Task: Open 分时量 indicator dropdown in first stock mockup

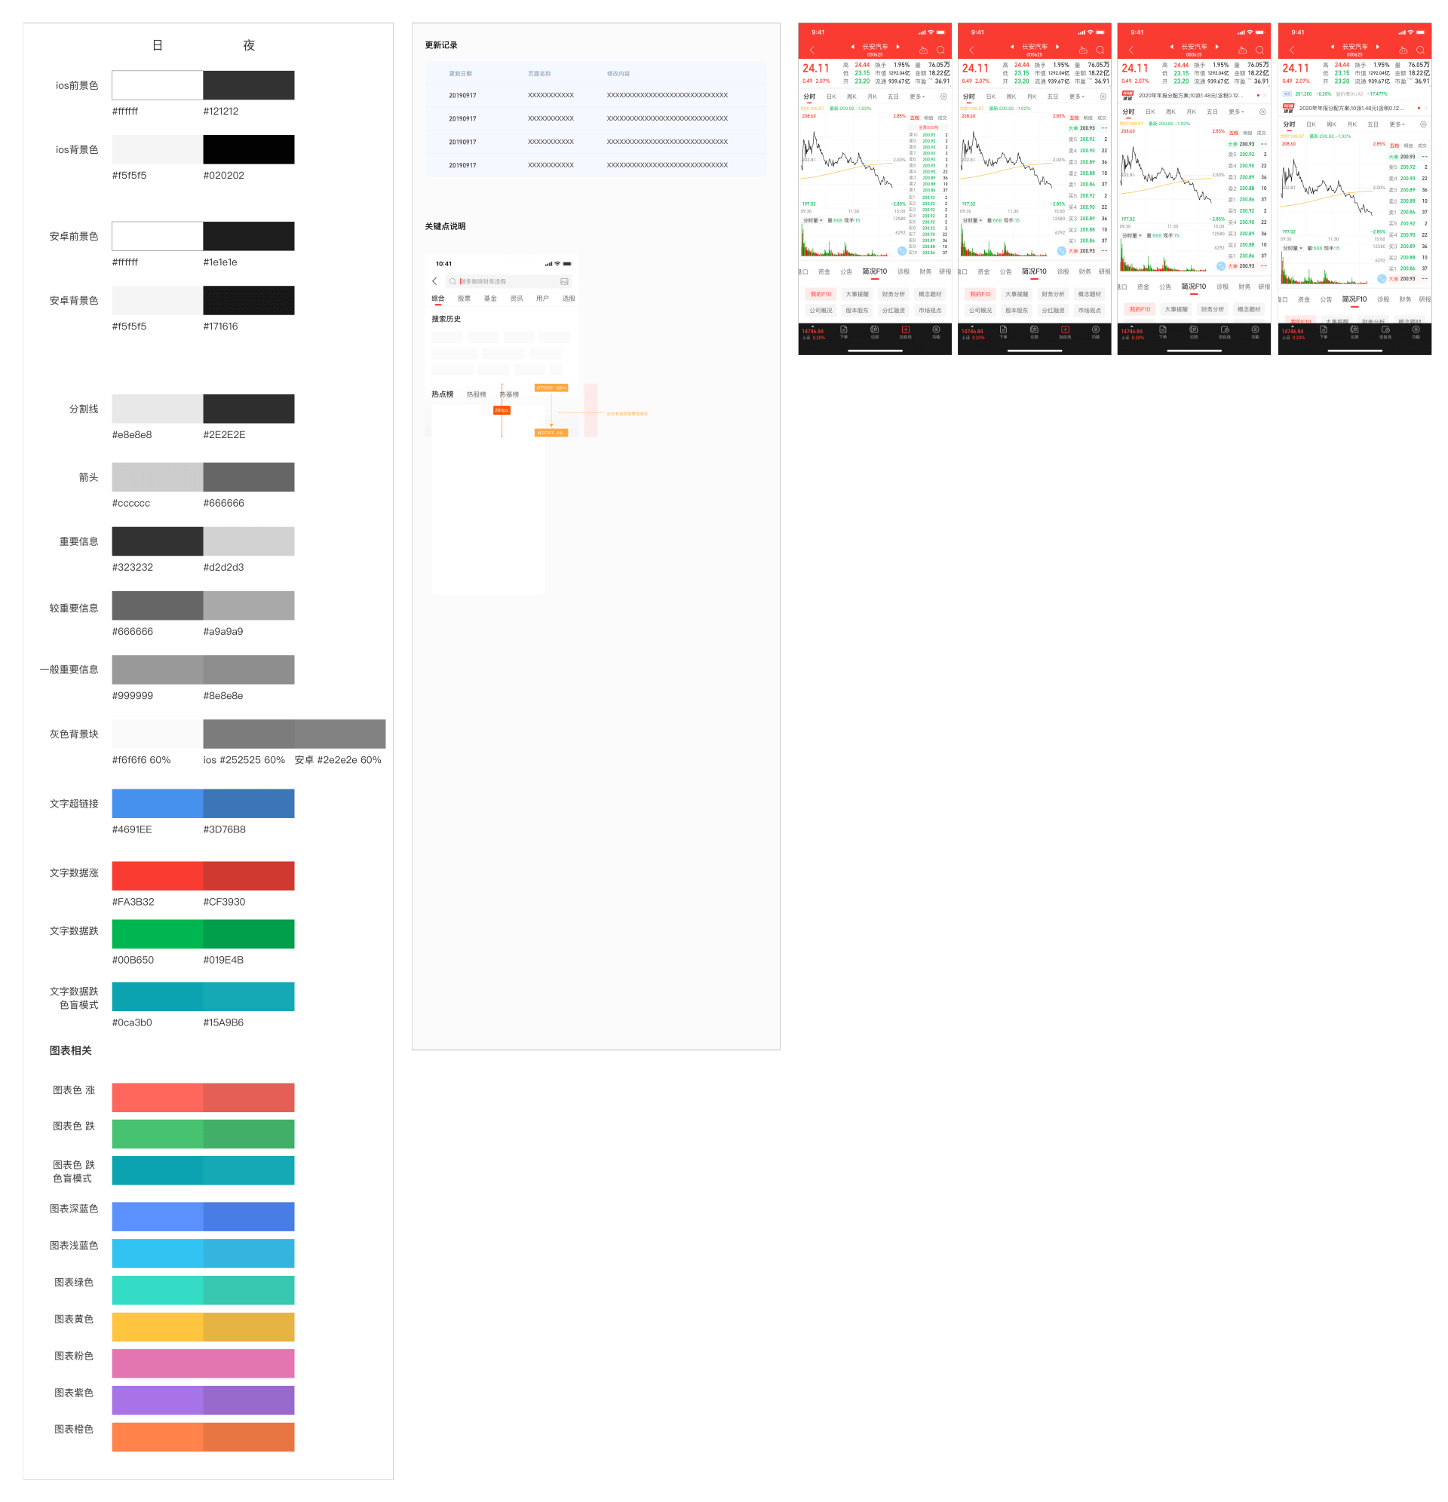Action: click(812, 220)
